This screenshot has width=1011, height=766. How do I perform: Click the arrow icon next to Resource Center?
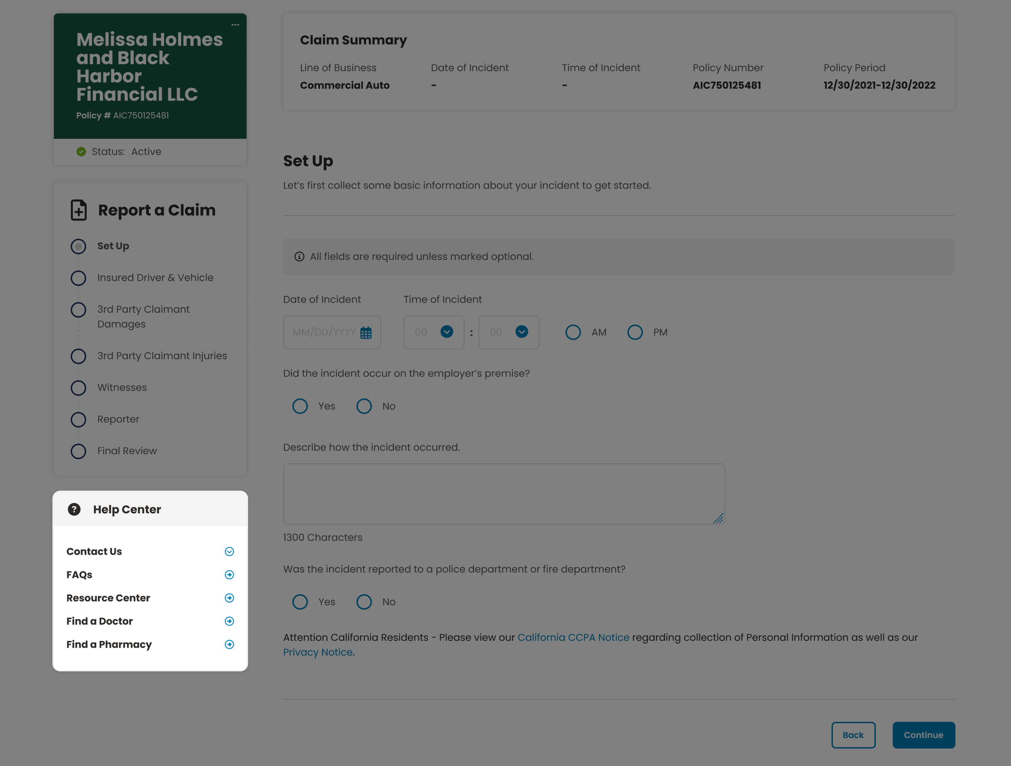tap(229, 598)
